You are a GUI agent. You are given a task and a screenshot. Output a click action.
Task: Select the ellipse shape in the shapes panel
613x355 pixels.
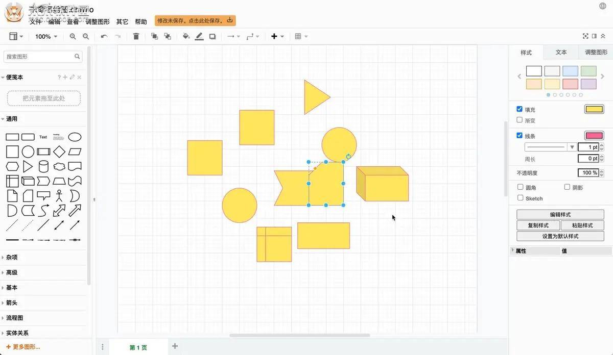(75, 136)
